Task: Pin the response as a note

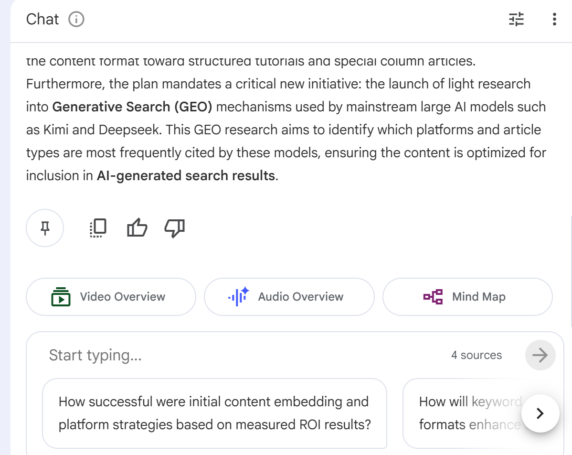Action: click(x=45, y=228)
